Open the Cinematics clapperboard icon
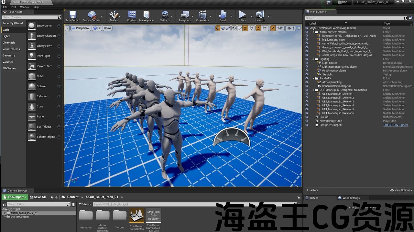This screenshot has width=414, height=232. pos(202,15)
